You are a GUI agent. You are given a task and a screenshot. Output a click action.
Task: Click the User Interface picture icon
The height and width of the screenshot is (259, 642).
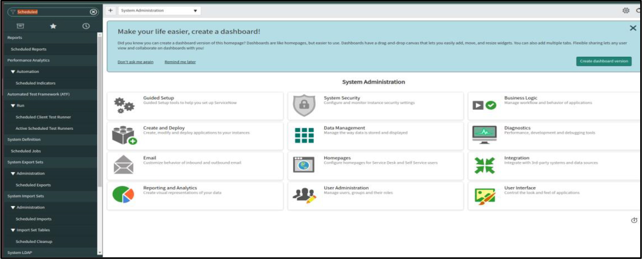(x=485, y=196)
